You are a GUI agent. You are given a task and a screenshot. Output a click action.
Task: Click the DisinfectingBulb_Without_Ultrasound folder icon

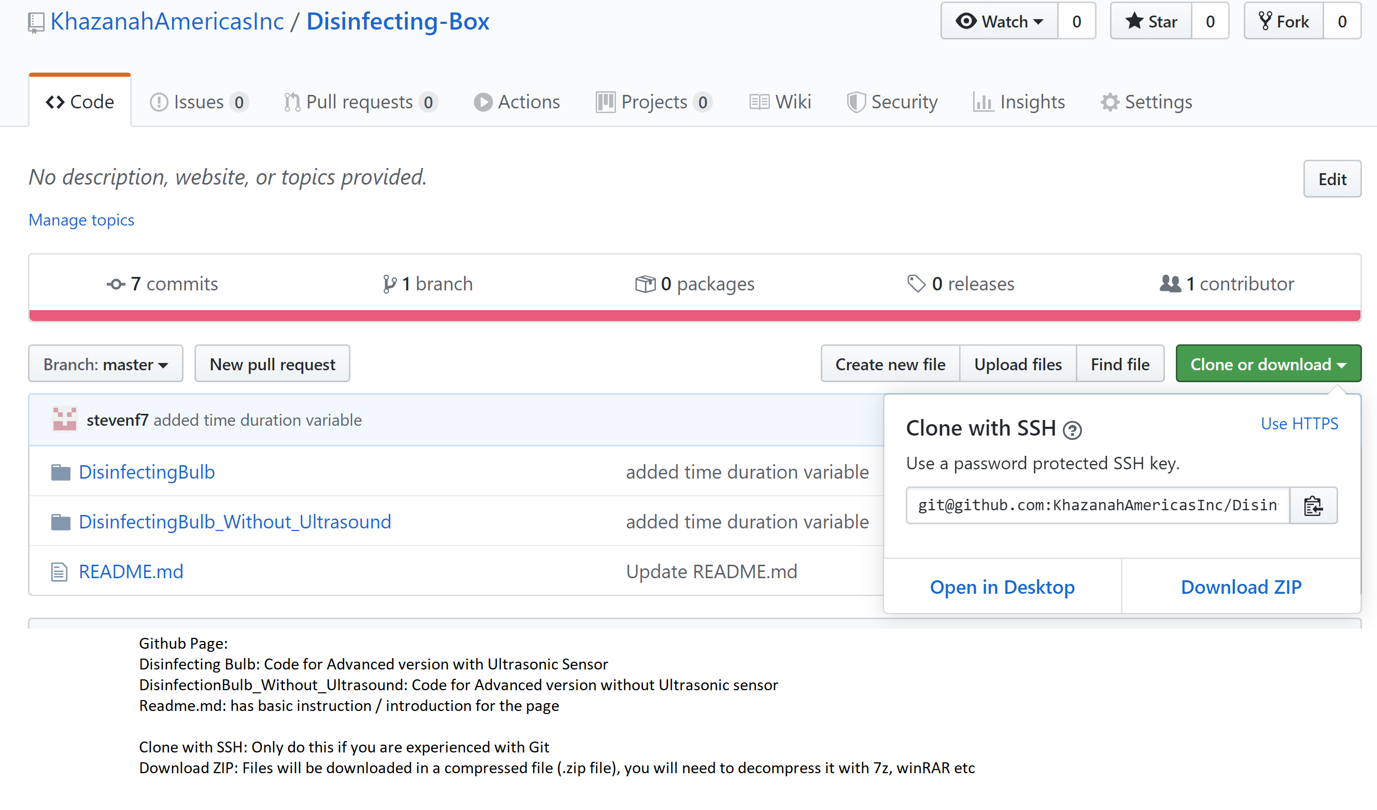61,522
